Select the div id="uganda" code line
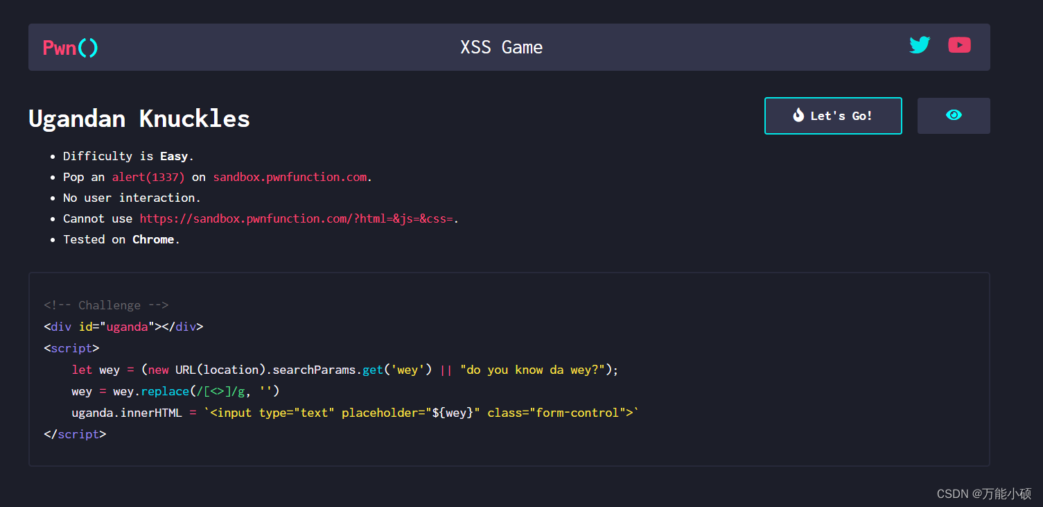 click(x=123, y=327)
